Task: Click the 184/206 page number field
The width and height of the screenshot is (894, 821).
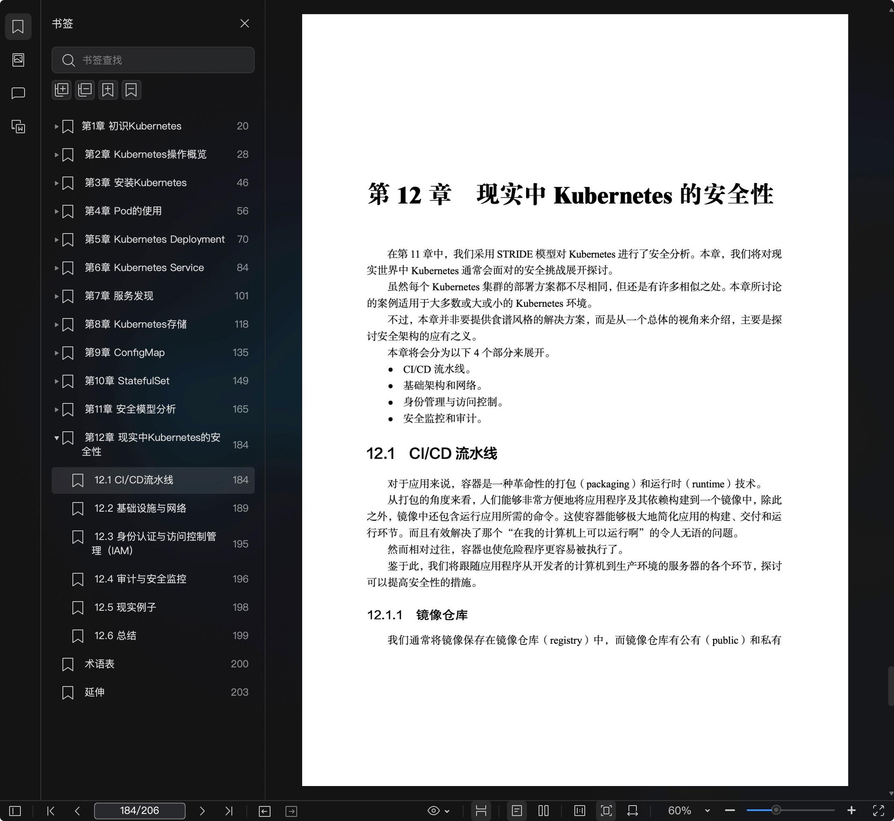Action: [x=139, y=811]
